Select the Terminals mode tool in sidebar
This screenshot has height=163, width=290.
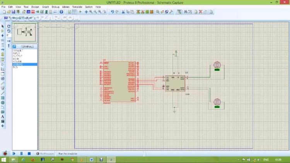tap(3, 60)
